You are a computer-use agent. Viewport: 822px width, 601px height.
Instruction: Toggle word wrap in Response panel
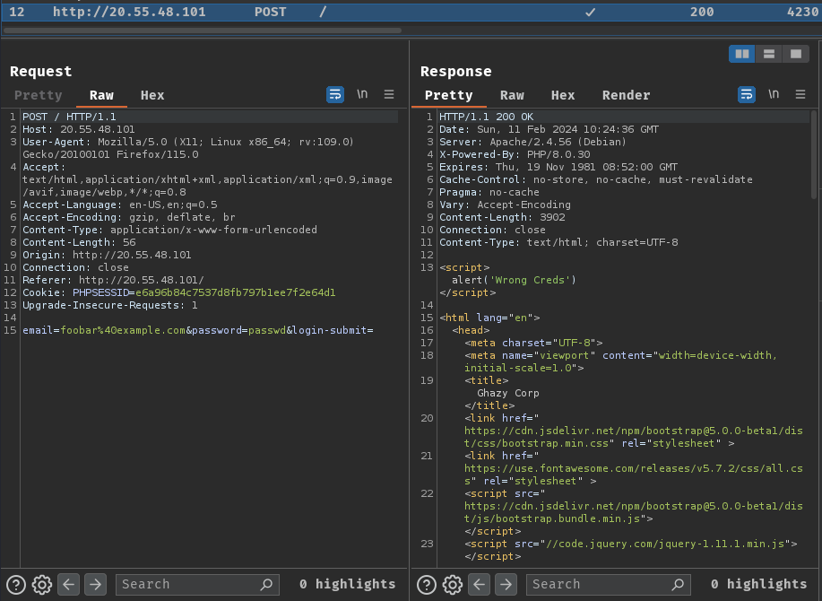click(x=747, y=95)
